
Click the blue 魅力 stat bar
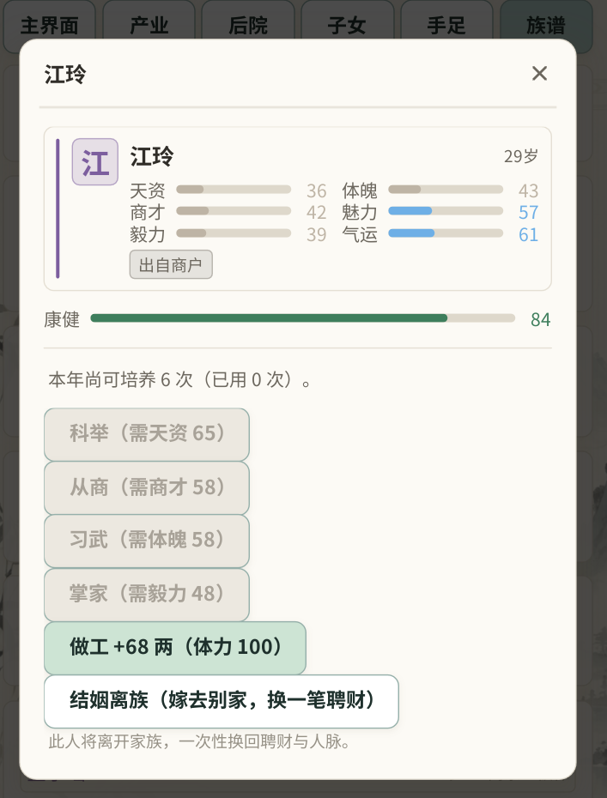click(x=446, y=211)
